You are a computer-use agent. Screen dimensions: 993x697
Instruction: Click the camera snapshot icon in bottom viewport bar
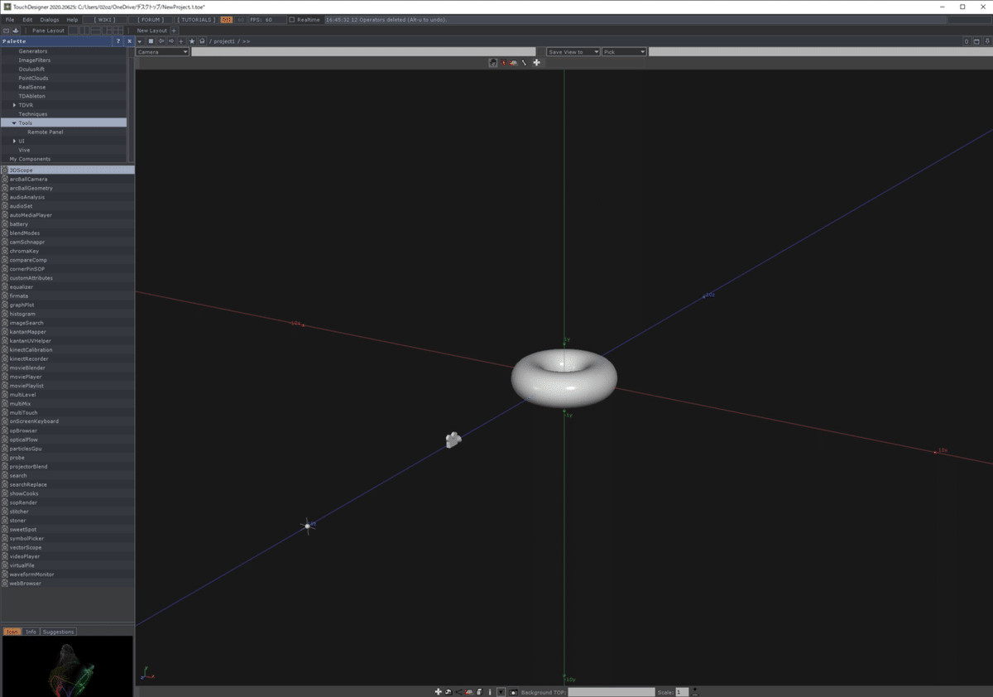click(x=515, y=691)
